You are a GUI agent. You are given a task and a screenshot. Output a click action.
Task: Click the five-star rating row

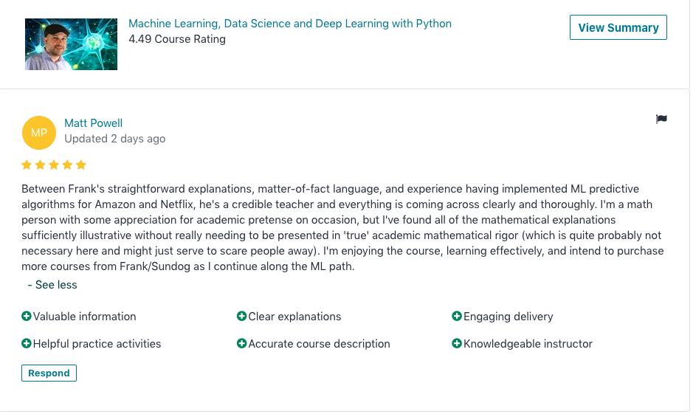point(54,165)
